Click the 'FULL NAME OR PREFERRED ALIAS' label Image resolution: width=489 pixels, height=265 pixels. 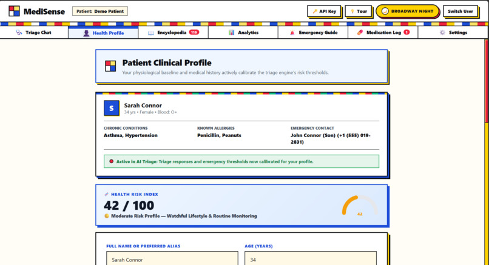coord(143,246)
